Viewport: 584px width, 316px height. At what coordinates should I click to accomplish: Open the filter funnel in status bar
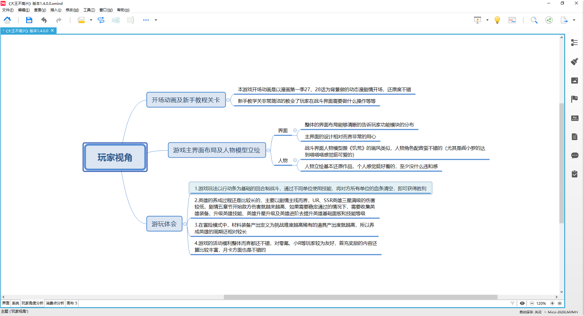(x=513, y=303)
